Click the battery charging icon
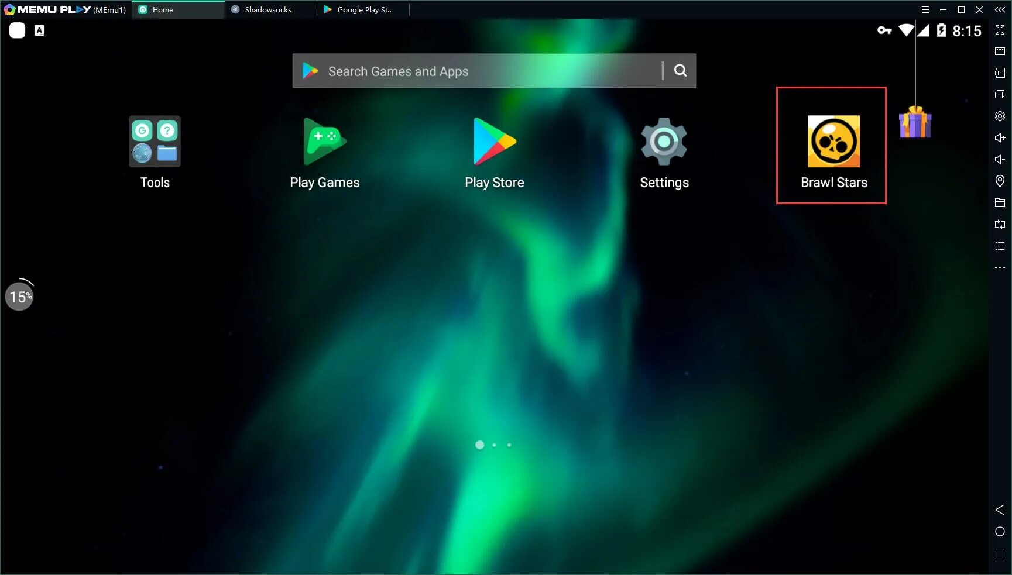The image size is (1012, 575). click(941, 30)
